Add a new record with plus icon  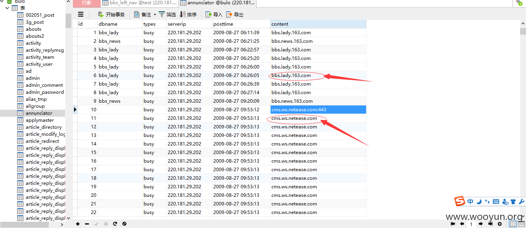(x=78, y=224)
